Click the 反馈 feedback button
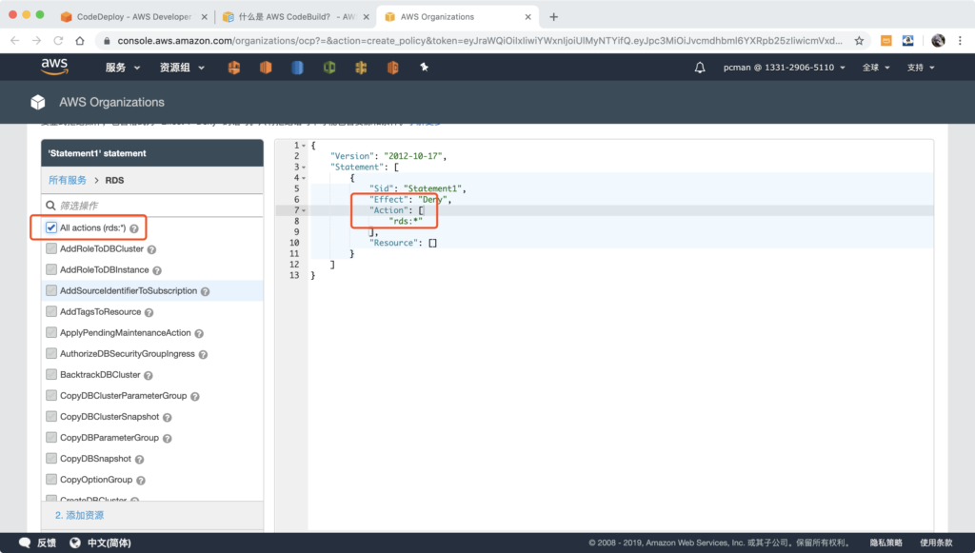Viewport: 975px width, 553px height. pyautogui.click(x=38, y=543)
